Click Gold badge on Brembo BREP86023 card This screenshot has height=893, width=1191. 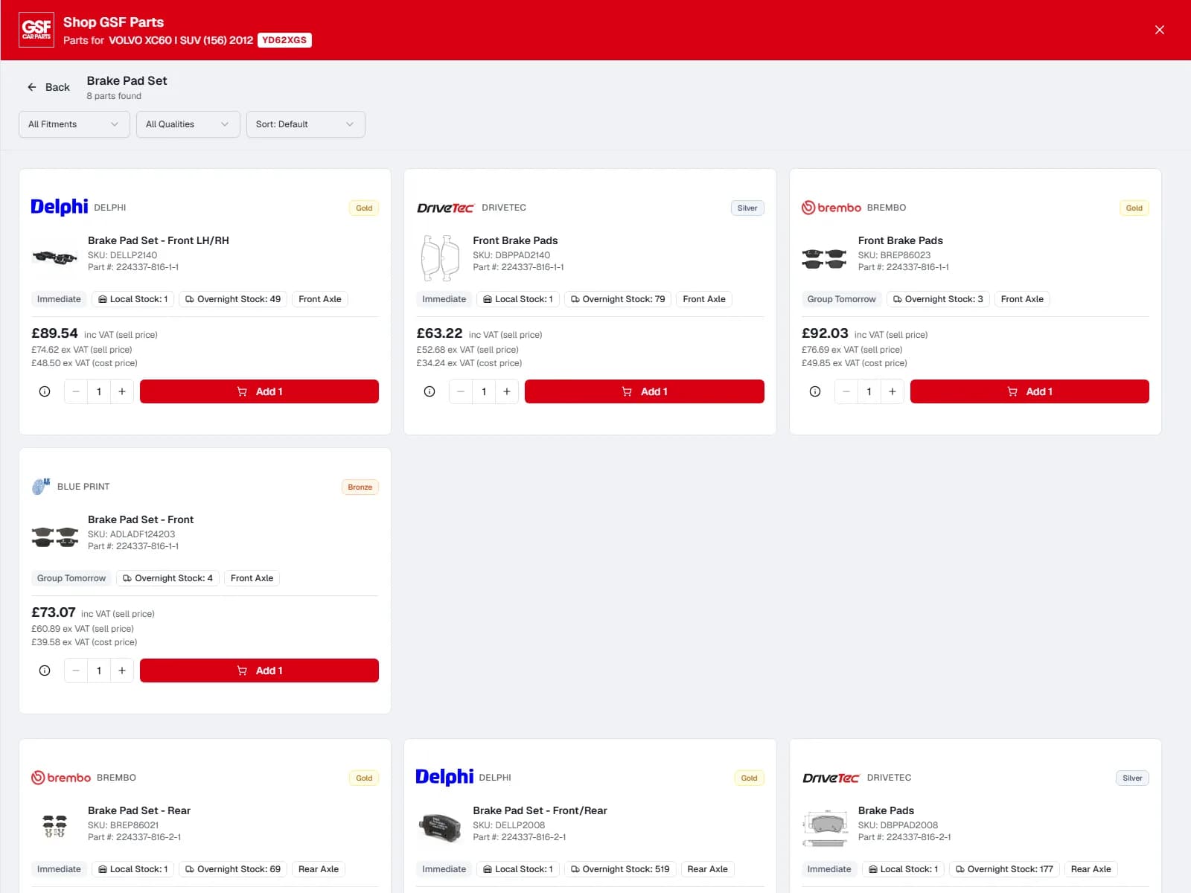[1134, 208]
